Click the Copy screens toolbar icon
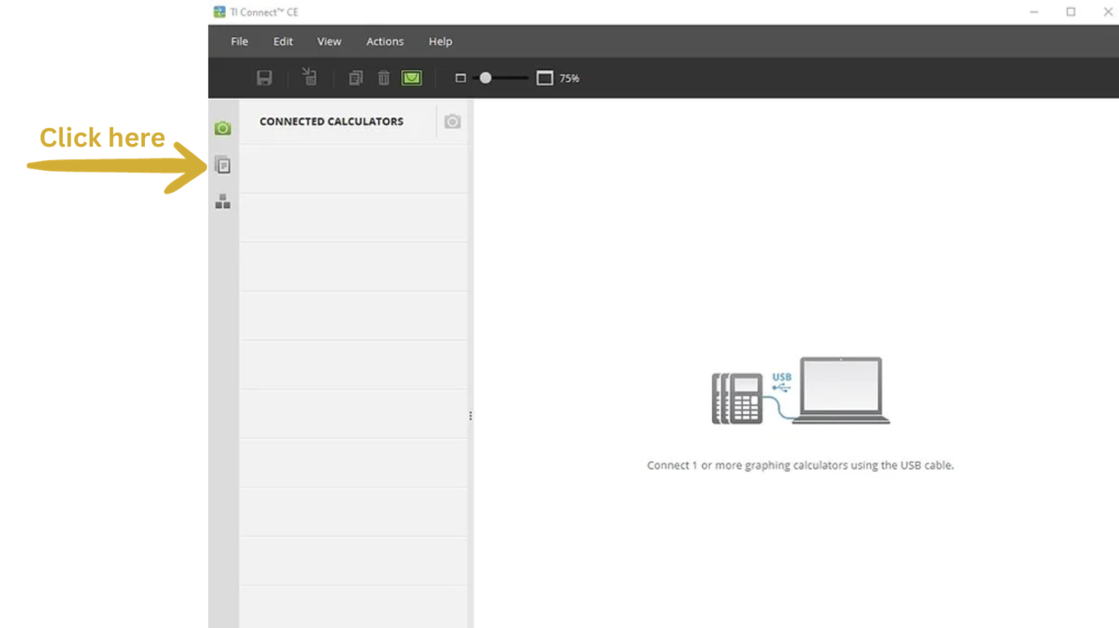Image resolution: width=1119 pixels, height=628 pixels. (355, 77)
